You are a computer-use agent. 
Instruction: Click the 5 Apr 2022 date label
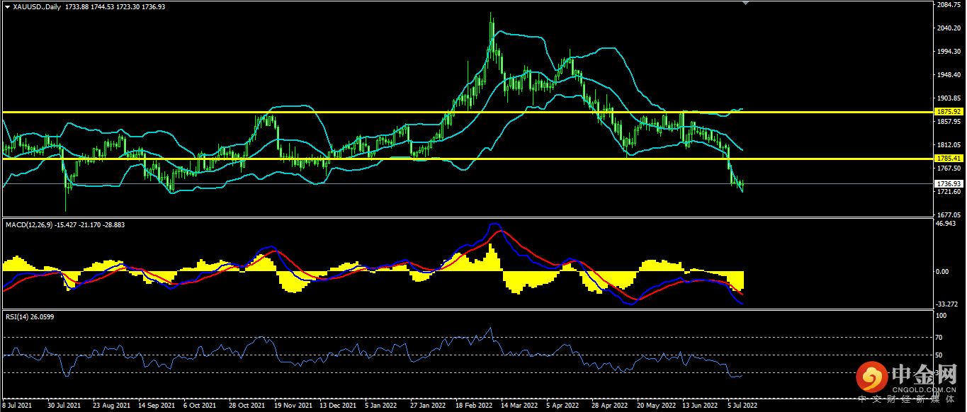pos(562,406)
